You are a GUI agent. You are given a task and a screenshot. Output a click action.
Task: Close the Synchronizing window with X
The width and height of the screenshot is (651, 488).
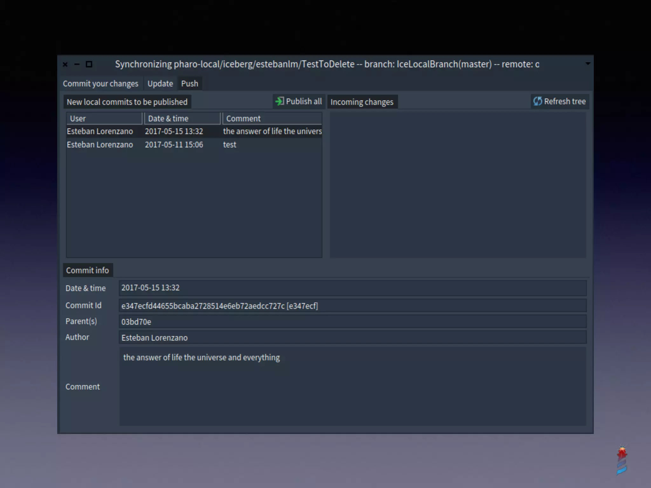coord(65,64)
